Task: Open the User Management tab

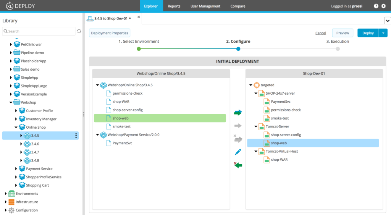Action: [x=205, y=6]
